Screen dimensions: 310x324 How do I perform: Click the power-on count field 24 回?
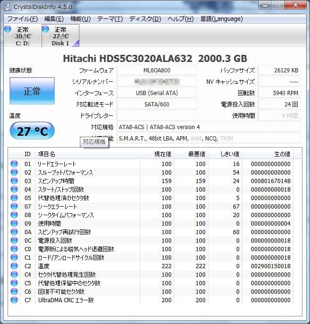(279, 105)
